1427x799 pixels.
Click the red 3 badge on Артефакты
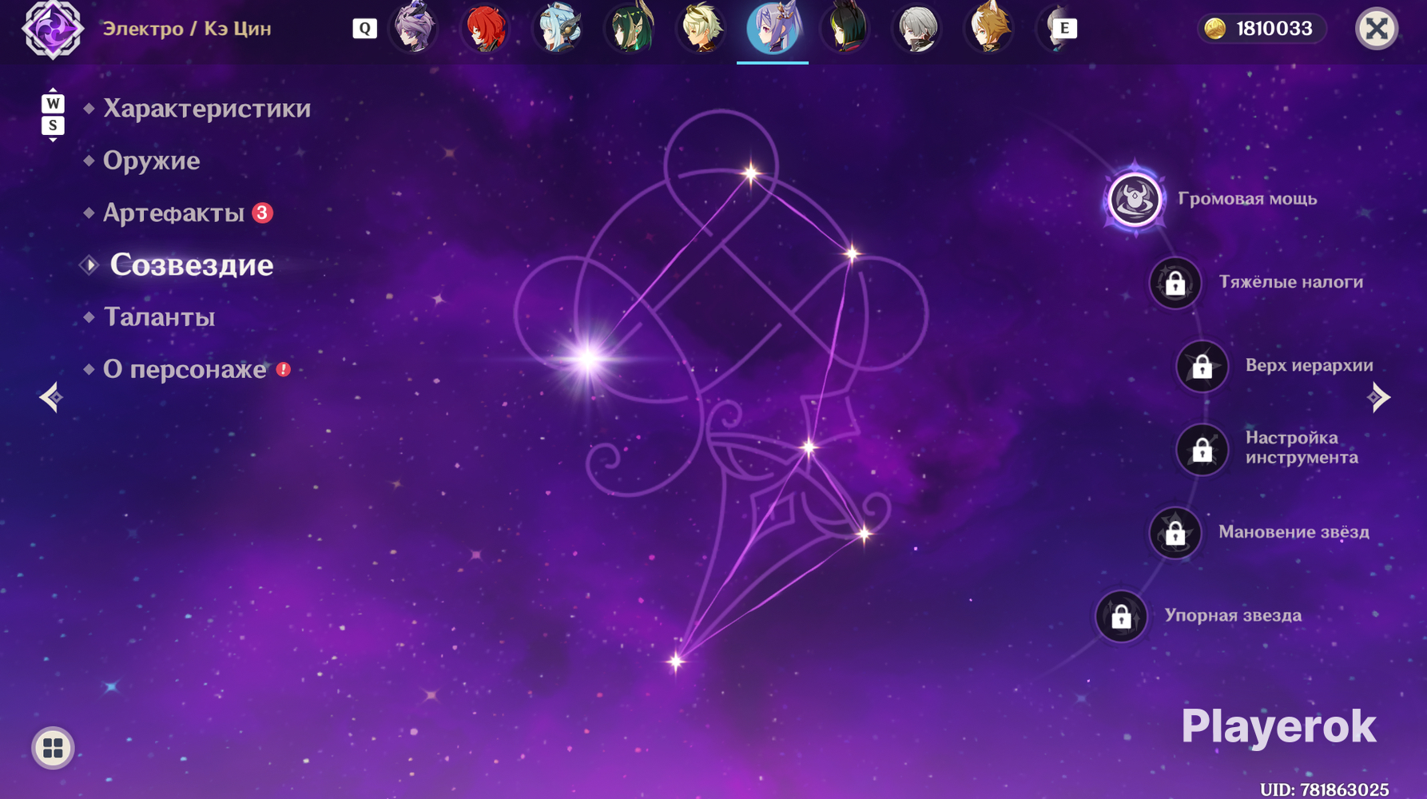(x=262, y=213)
